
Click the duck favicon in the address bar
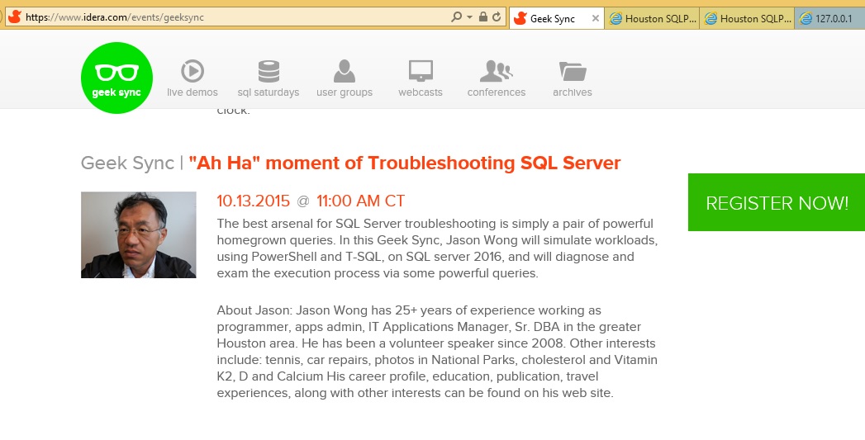tap(14, 17)
